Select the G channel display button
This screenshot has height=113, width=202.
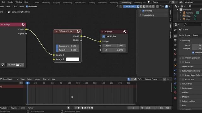click(x=150, y=6)
